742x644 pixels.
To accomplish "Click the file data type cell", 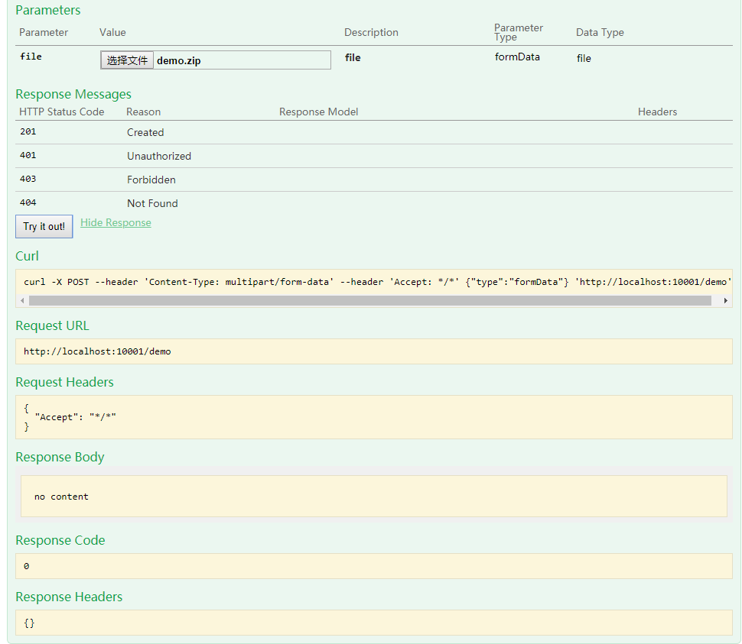I will coord(584,58).
